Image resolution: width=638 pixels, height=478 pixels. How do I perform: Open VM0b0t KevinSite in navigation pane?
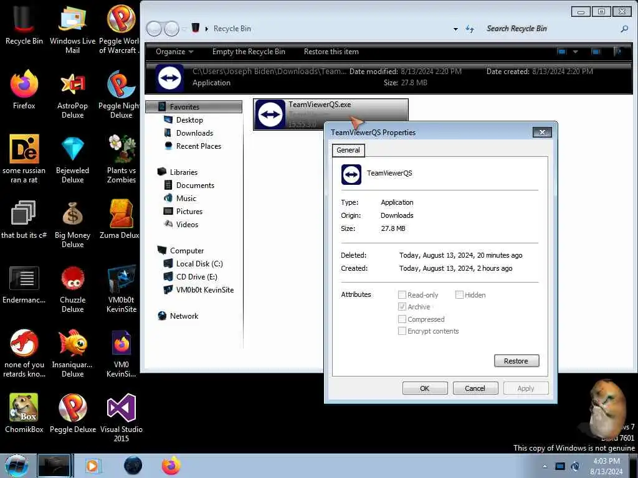tap(204, 290)
